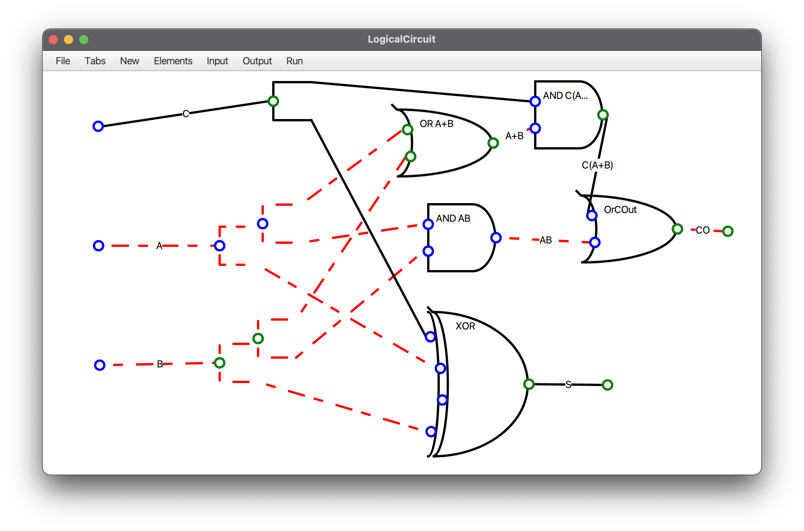Expand the Output menu
804x531 pixels.
coord(257,61)
